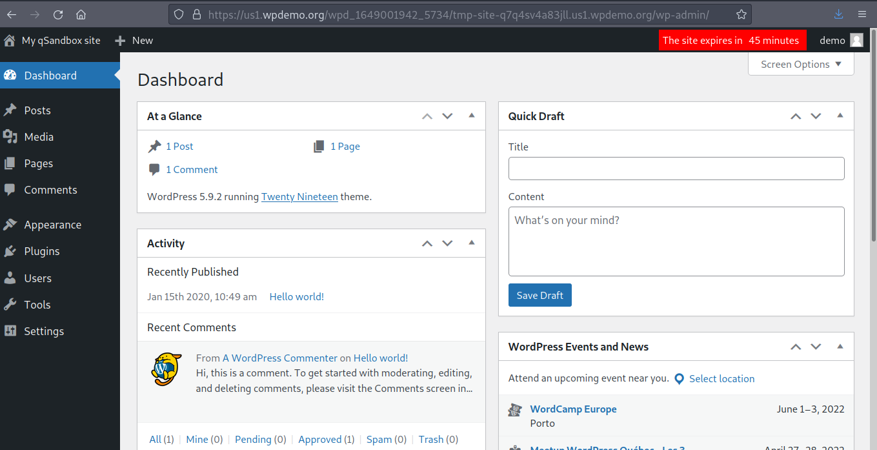Screen dimensions: 877x450
Task: Click the browser forward arrow
Action: click(35, 14)
